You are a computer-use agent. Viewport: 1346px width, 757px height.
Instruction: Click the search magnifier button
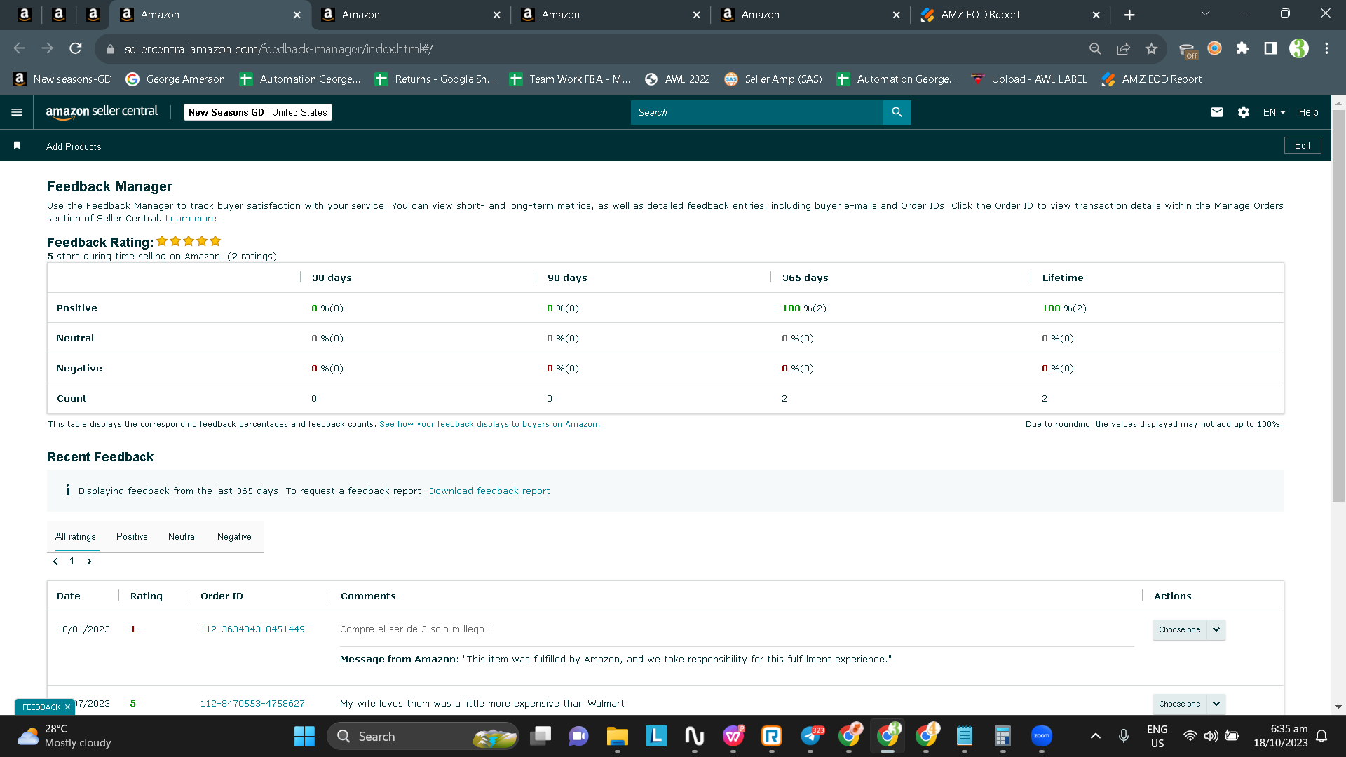tap(897, 112)
